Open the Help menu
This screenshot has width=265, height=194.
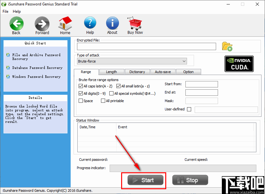pos(17,11)
